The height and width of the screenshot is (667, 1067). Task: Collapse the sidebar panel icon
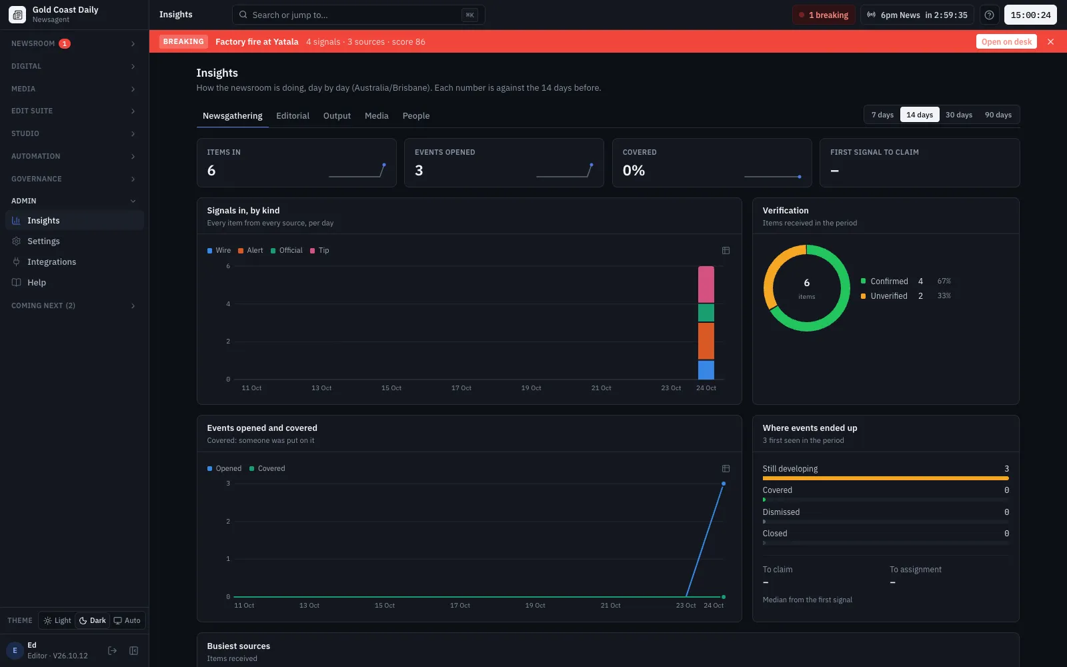133,650
